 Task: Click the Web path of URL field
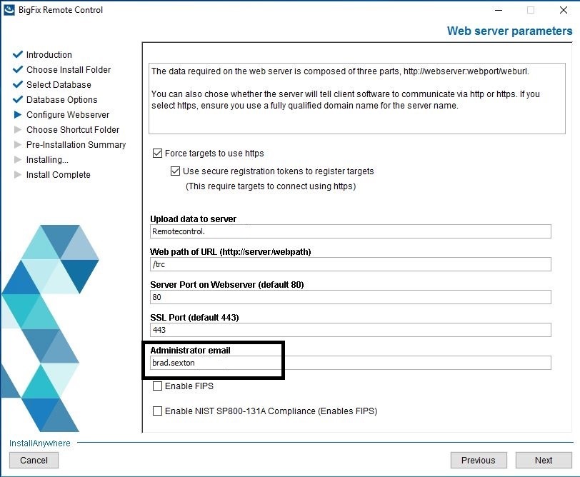tap(350, 264)
